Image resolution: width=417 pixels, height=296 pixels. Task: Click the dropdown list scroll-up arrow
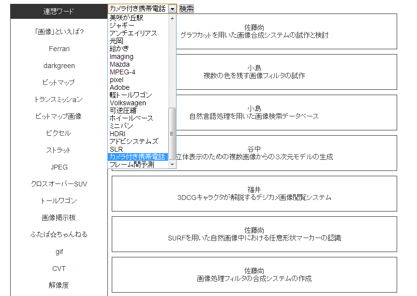click(x=172, y=18)
